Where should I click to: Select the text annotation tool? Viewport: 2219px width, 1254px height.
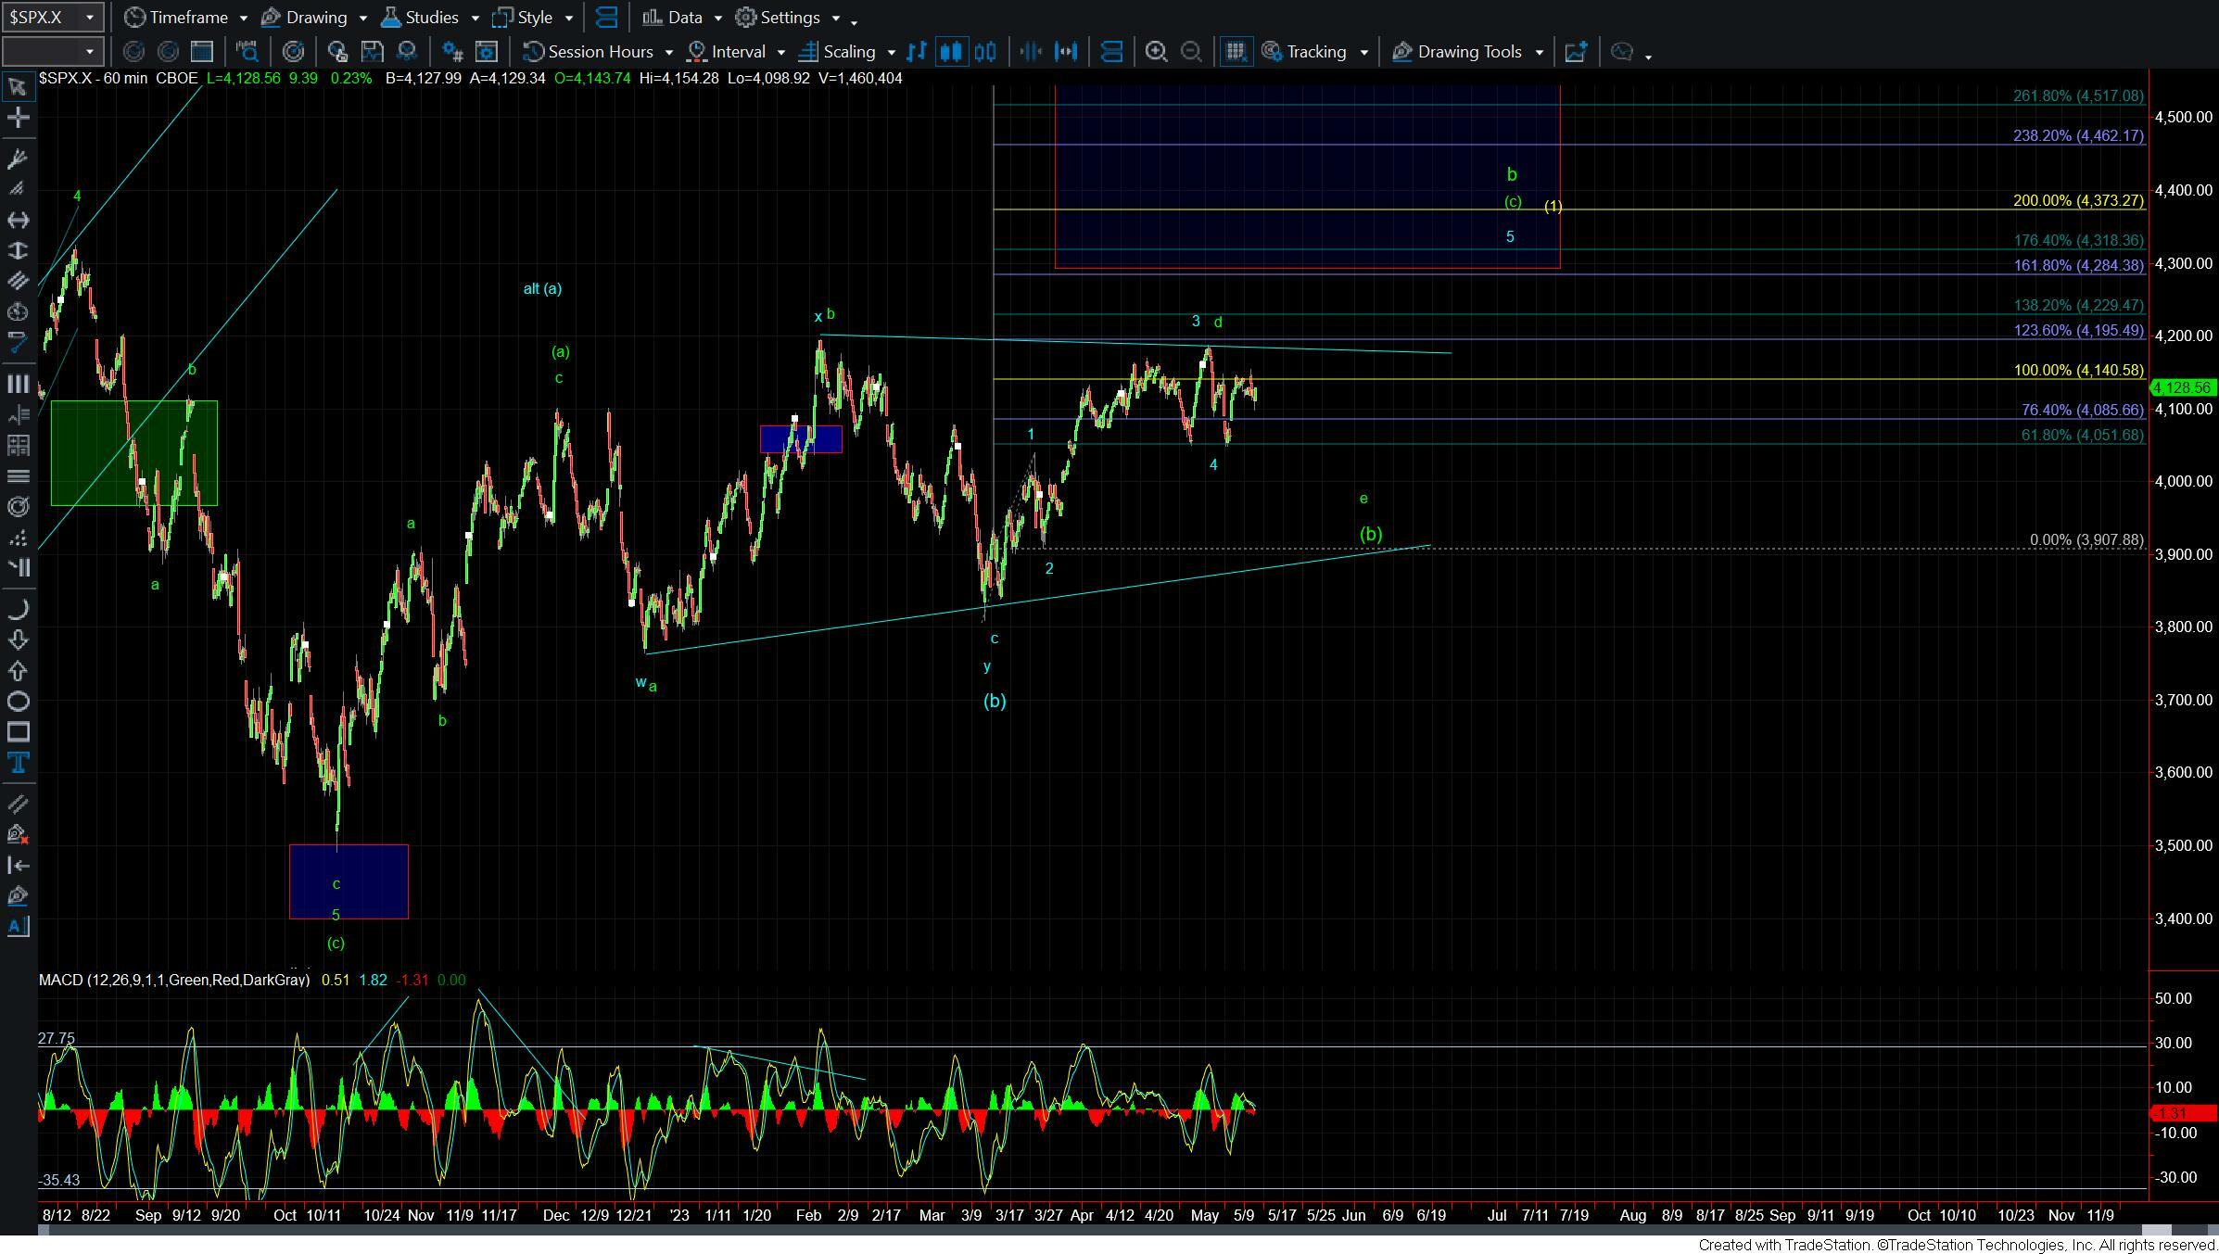(17, 763)
